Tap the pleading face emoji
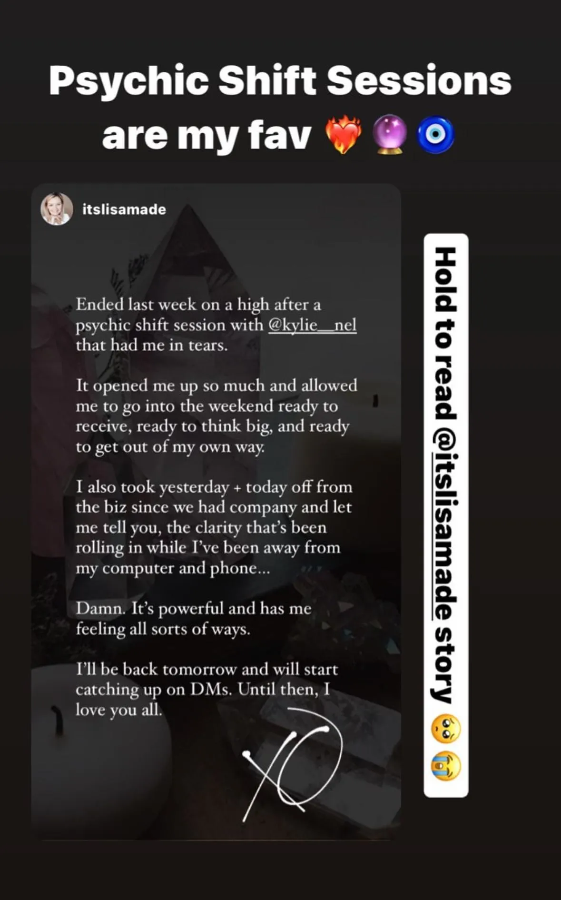Image resolution: width=561 pixels, height=900 pixels. pyautogui.click(x=446, y=729)
